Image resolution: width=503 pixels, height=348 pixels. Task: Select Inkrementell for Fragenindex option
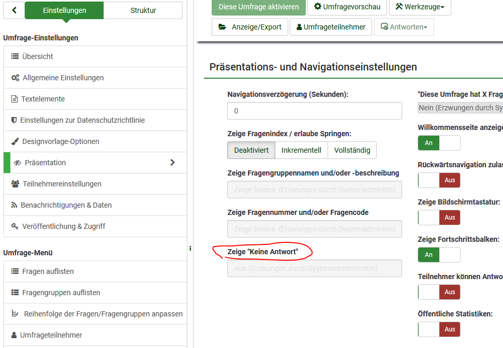pyautogui.click(x=301, y=150)
